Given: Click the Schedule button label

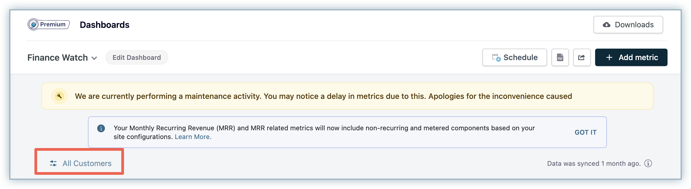Looking at the screenshot, I should [x=520, y=57].
